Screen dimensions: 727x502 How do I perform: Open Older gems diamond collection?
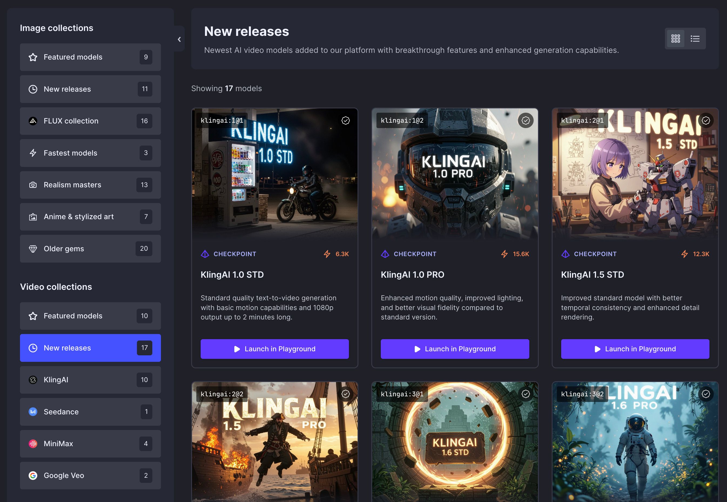click(x=90, y=249)
